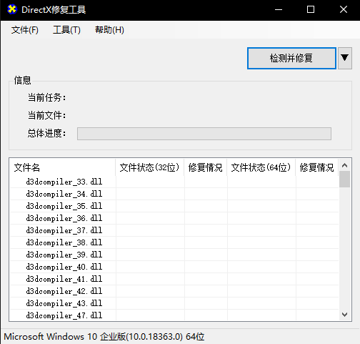Image resolution: width=360 pixels, height=344 pixels.
Task: Minimize the DirectX修复工具 window
Action: pyautogui.click(x=279, y=9)
